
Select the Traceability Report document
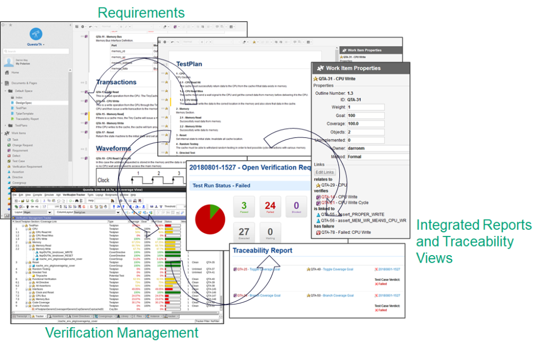[x=27, y=119]
